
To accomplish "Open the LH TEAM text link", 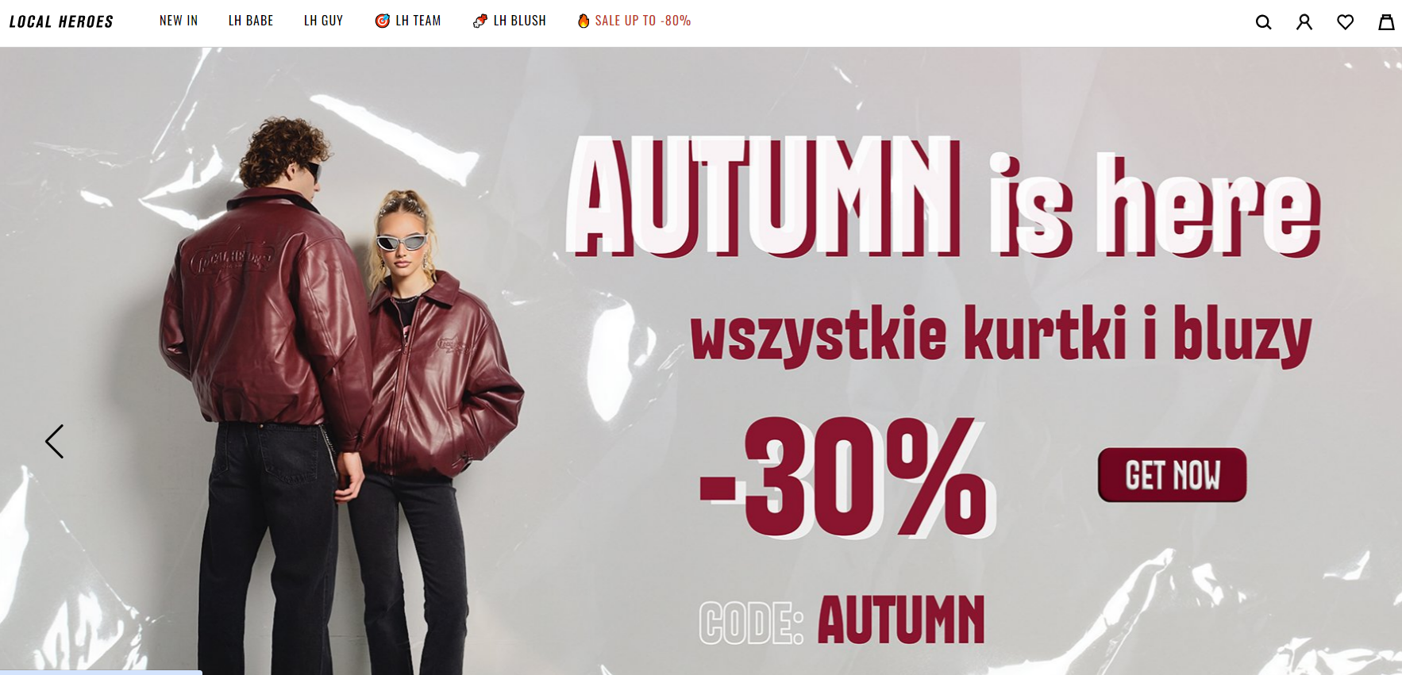I will tap(418, 21).
